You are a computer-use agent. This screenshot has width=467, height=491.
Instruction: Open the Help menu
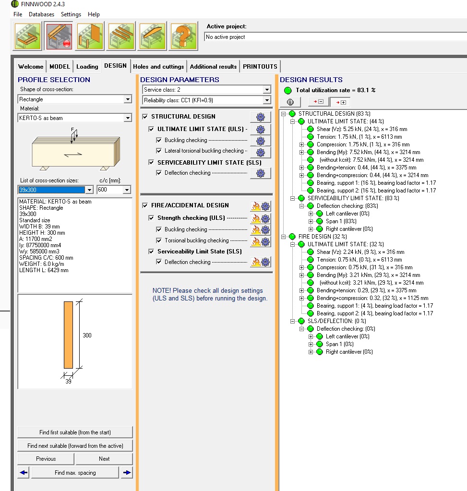tap(94, 14)
